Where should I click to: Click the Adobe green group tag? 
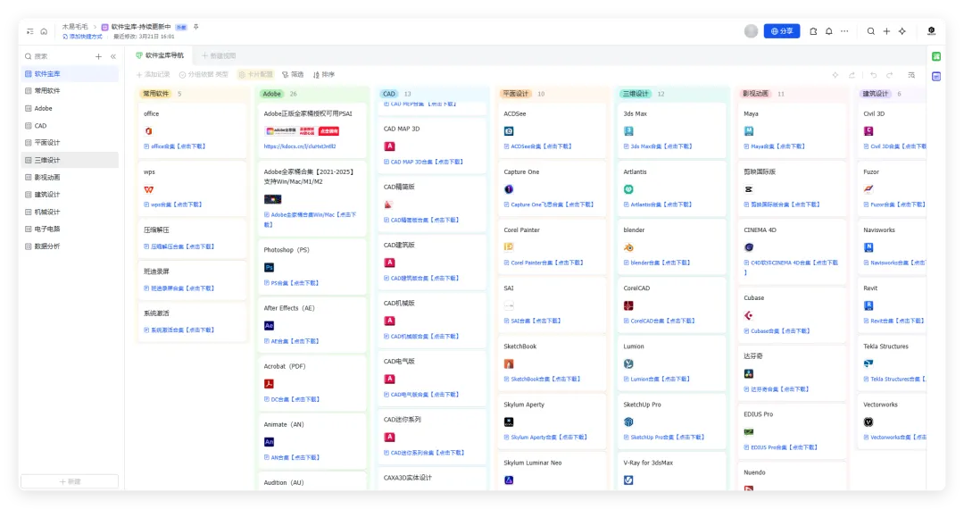click(271, 94)
